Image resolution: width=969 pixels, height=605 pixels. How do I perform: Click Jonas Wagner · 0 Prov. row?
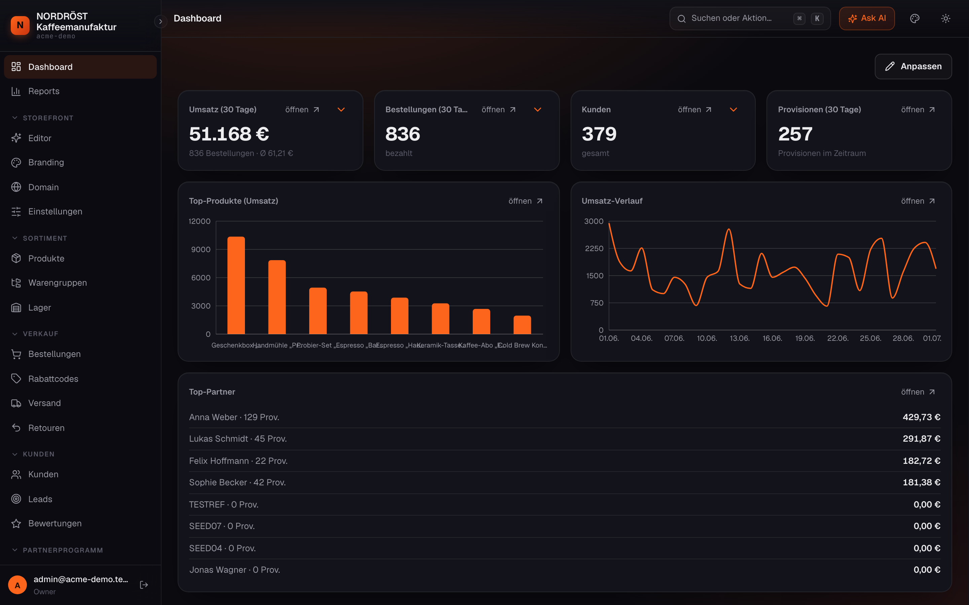pos(565,570)
